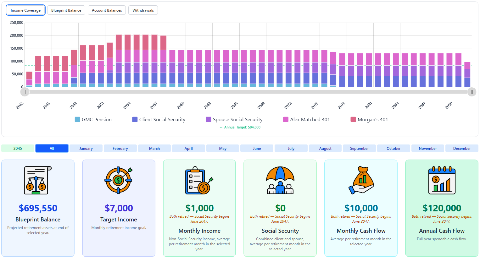Click the Blueprint Balance scales icon
480x261 pixels.
coord(38,180)
